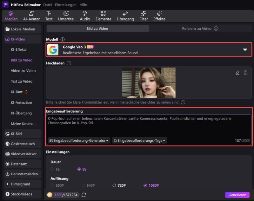The image size is (254, 201).
Task: Click the 1500/1871234 credits counter
Action: pos(63,195)
